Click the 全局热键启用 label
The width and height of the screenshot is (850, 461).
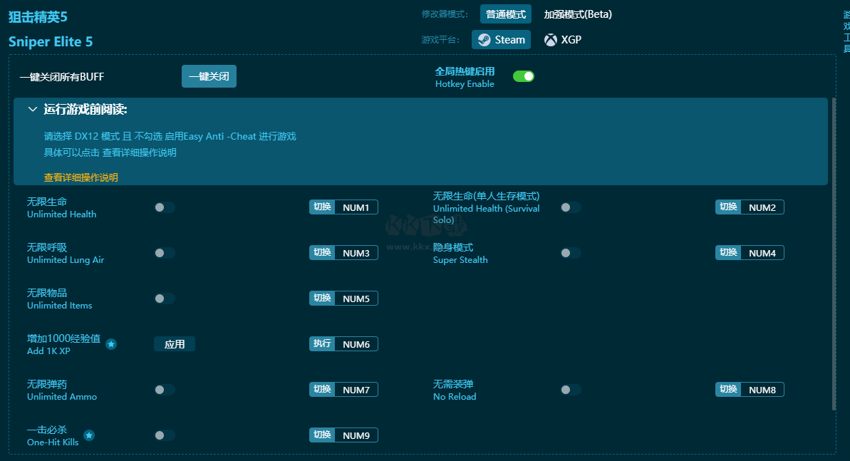point(465,71)
